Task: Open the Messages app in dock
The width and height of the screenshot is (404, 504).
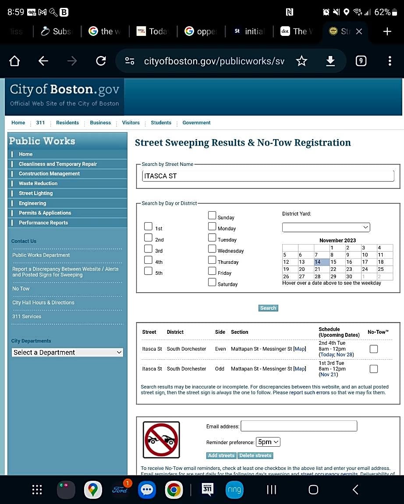Action: click(147, 490)
